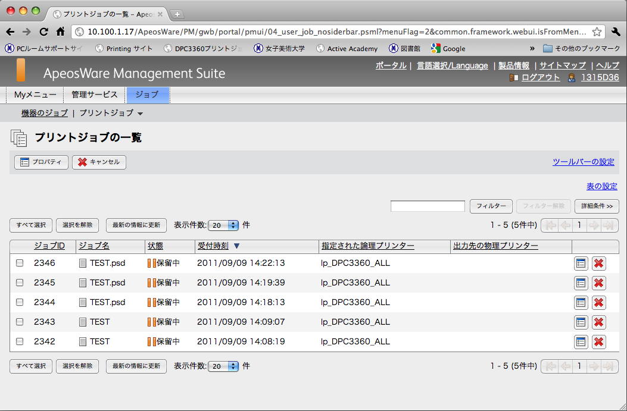Expand the プリントジョブ submenu arrow
The height and width of the screenshot is (411, 627).
point(140,113)
